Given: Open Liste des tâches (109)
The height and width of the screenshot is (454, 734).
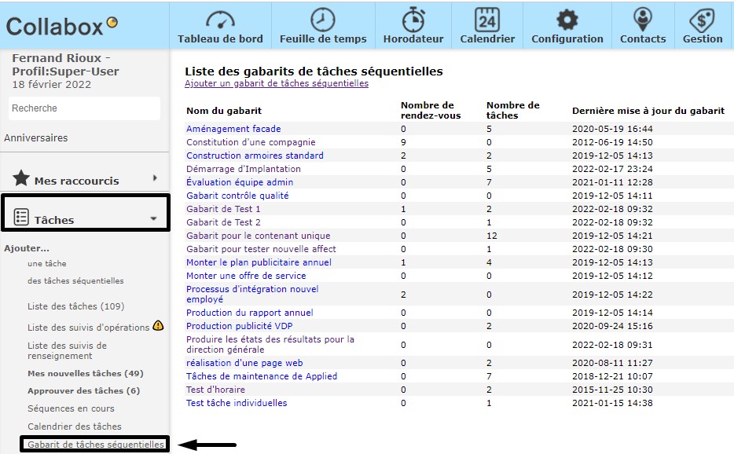Looking at the screenshot, I should (x=75, y=306).
